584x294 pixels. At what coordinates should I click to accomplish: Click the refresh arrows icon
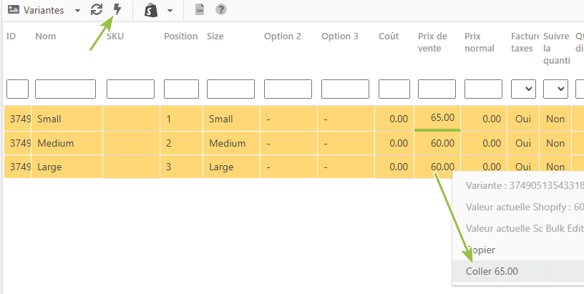click(x=97, y=10)
